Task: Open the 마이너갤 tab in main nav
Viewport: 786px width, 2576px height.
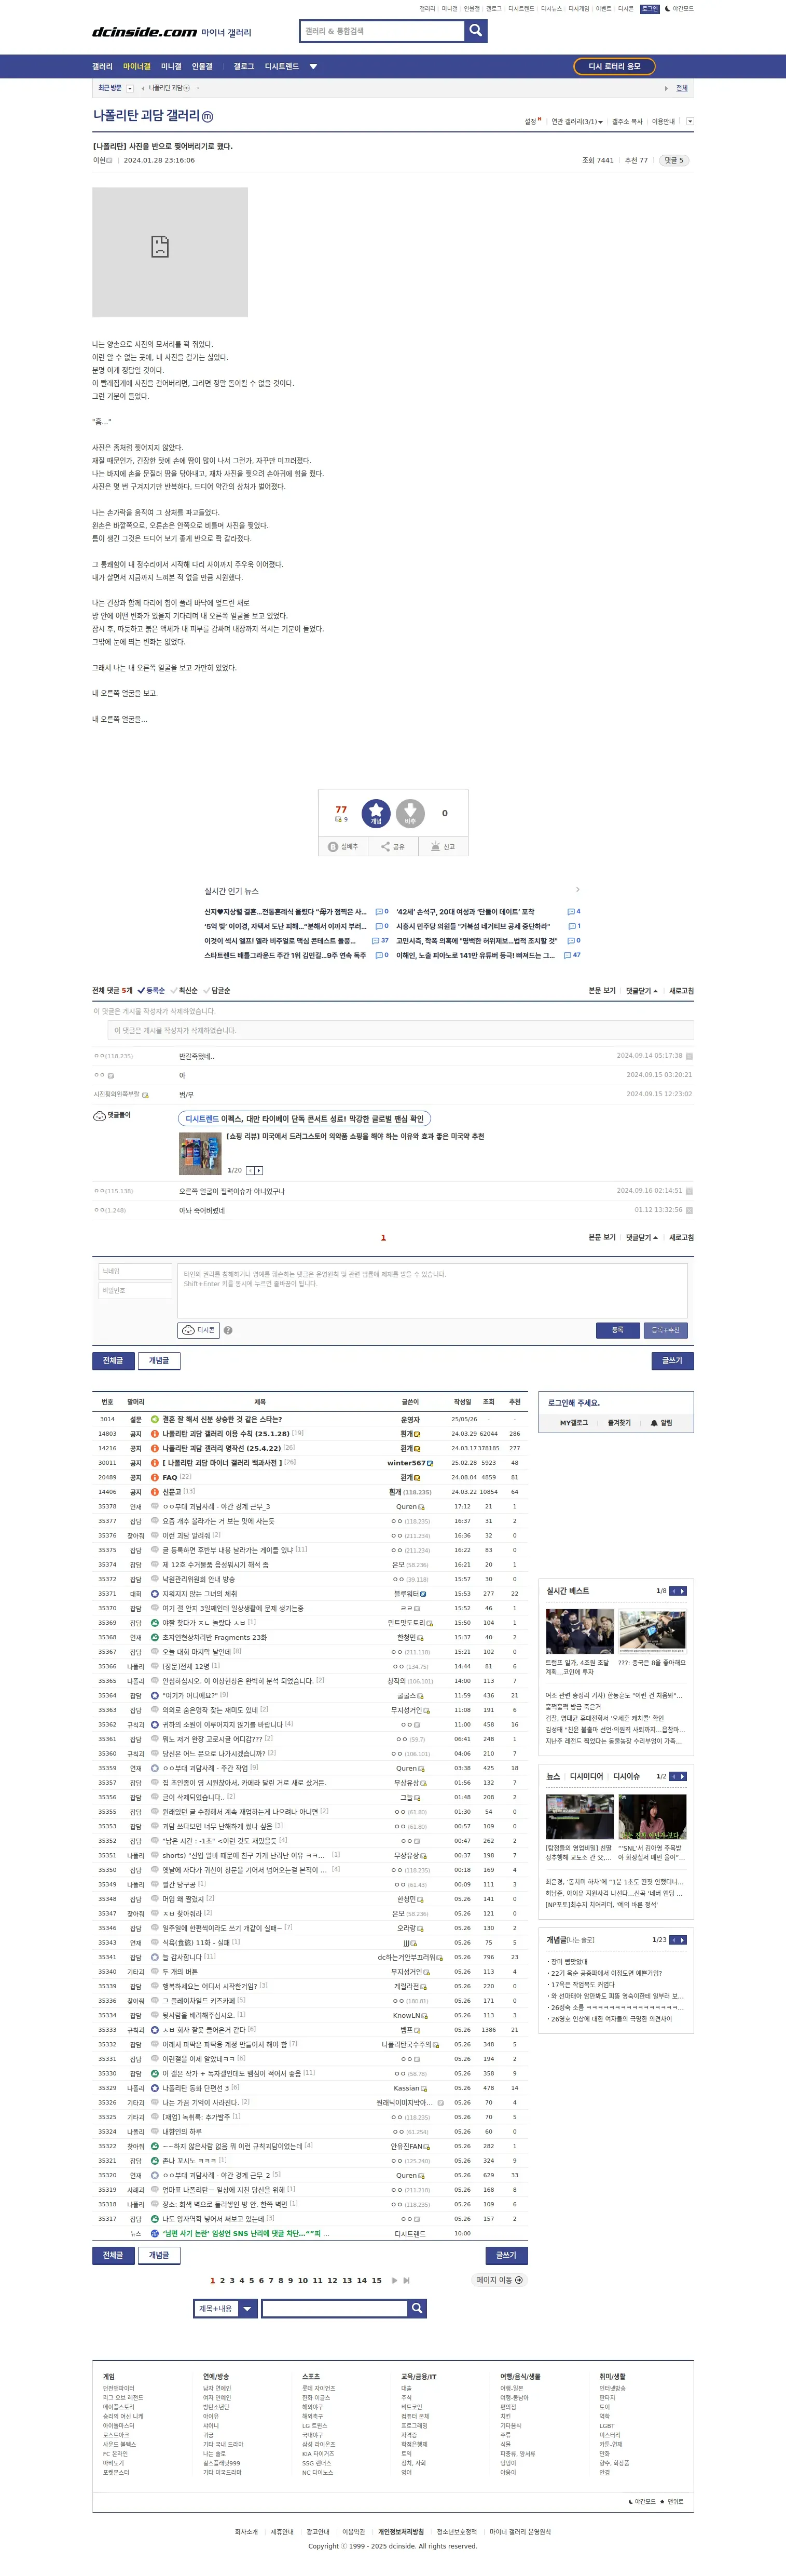Action: pyautogui.click(x=137, y=67)
